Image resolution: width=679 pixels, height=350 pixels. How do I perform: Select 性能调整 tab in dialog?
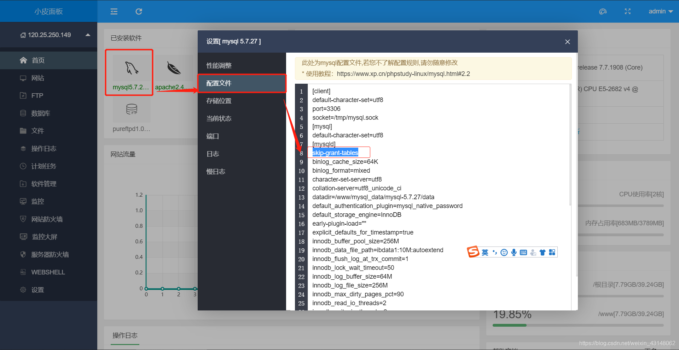(x=242, y=66)
